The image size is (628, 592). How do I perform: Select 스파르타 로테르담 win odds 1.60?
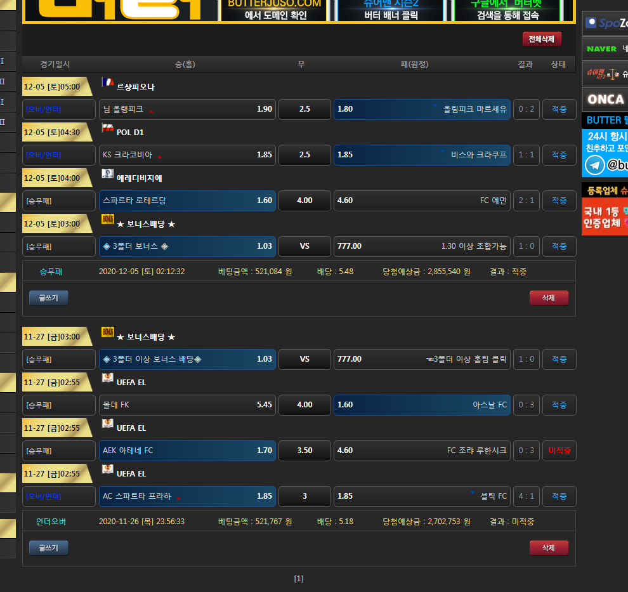coord(188,201)
